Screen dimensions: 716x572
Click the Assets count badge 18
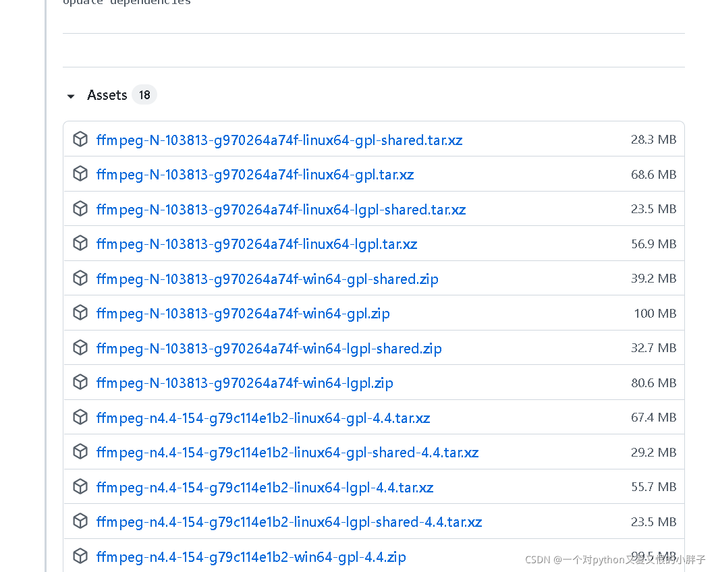[x=144, y=95]
